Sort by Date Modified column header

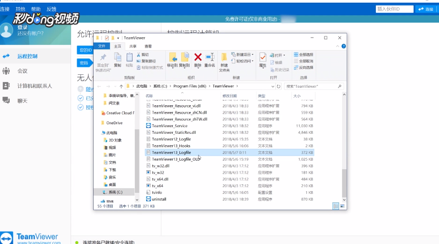coord(230,96)
